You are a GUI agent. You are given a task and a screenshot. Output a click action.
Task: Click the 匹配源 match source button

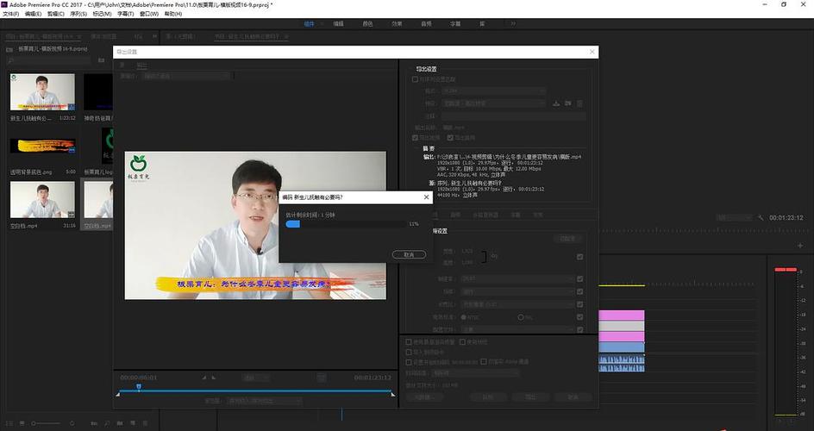coord(567,239)
